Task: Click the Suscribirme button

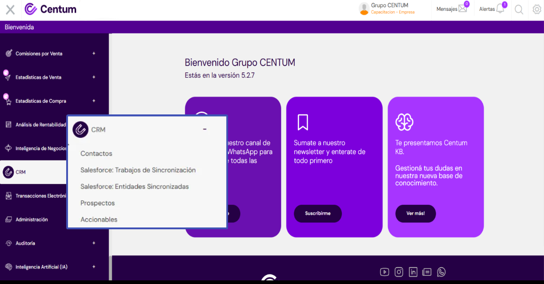Action: coord(318,213)
